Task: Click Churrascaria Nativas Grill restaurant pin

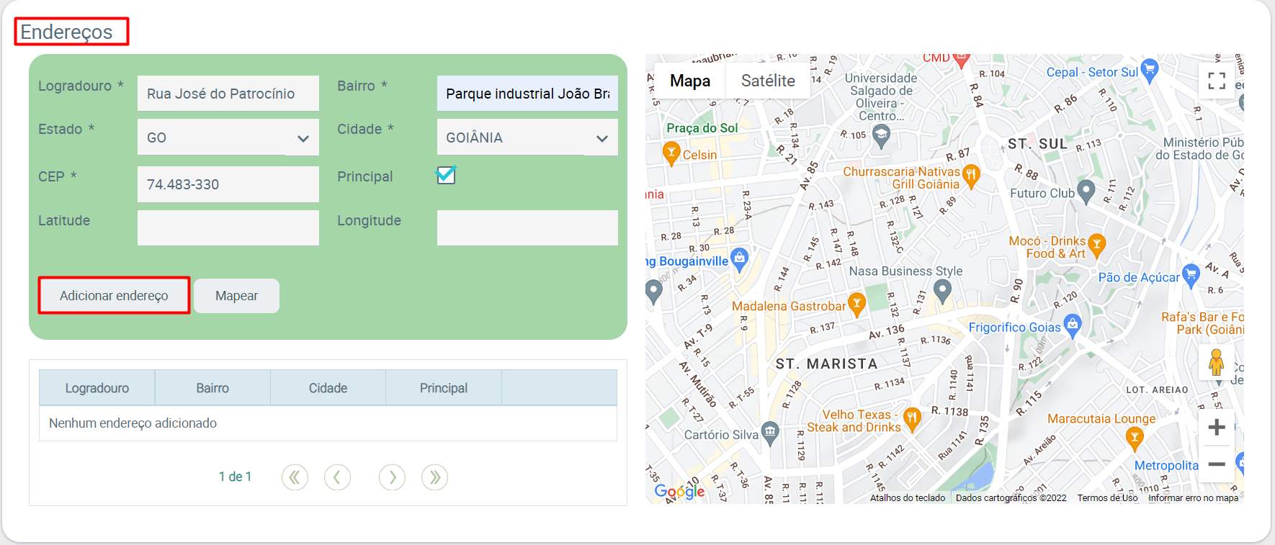Action: point(971,176)
